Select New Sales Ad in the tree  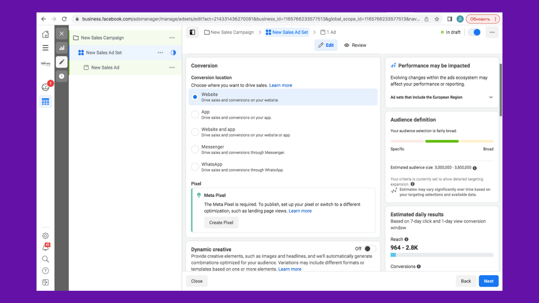[105, 67]
